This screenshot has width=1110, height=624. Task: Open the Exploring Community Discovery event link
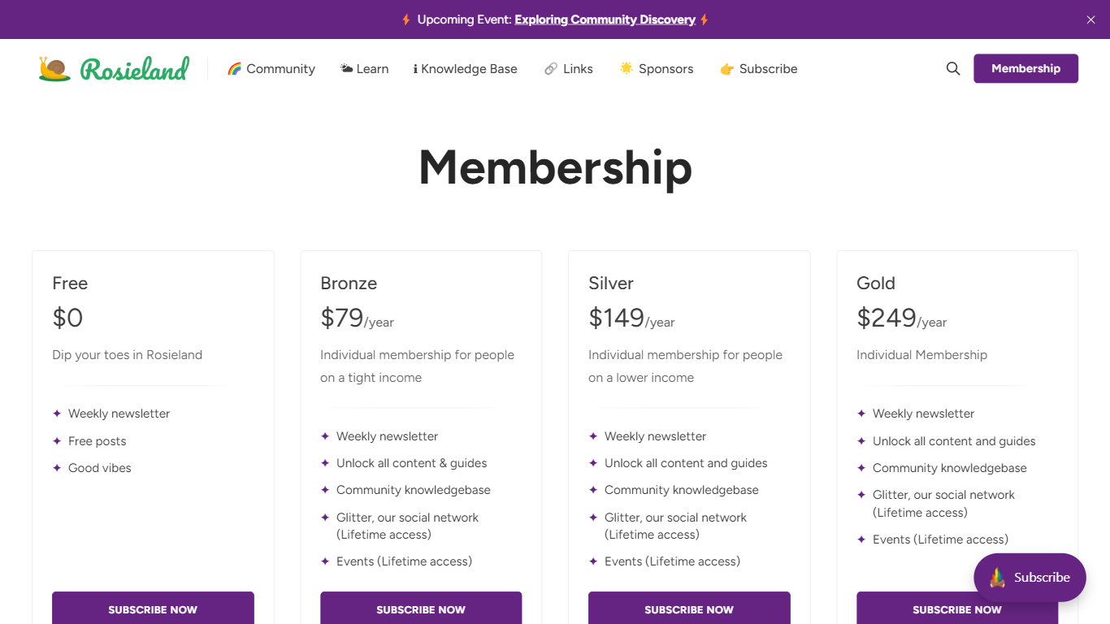605,19
